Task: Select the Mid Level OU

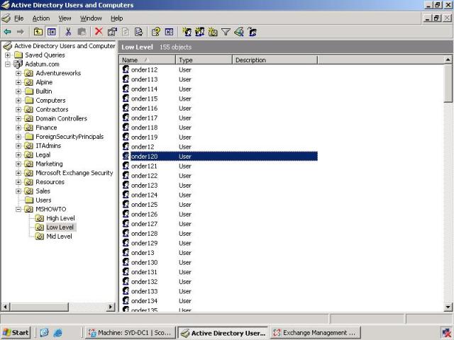Action: point(59,236)
